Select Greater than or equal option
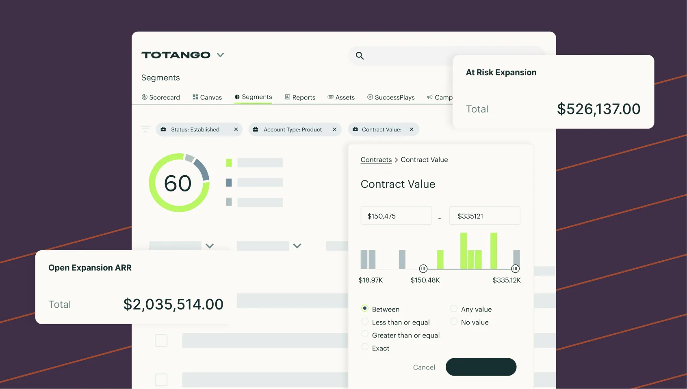 pos(365,334)
